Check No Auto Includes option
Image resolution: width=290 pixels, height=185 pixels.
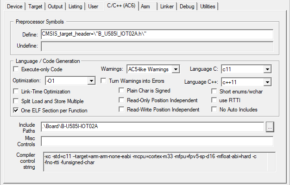[214, 110]
